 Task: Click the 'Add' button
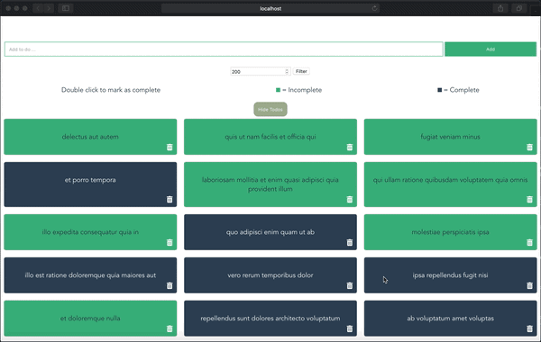491,49
